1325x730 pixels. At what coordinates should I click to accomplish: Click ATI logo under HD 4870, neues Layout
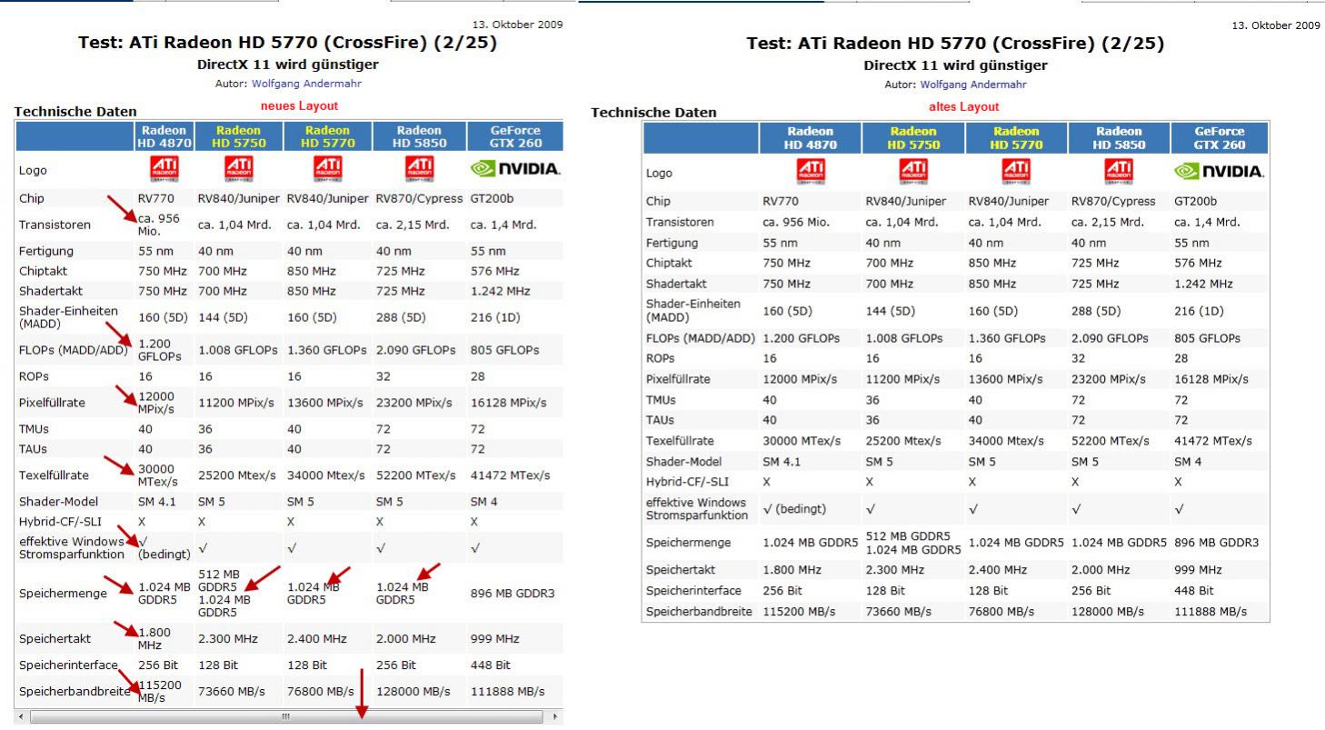coord(164,168)
